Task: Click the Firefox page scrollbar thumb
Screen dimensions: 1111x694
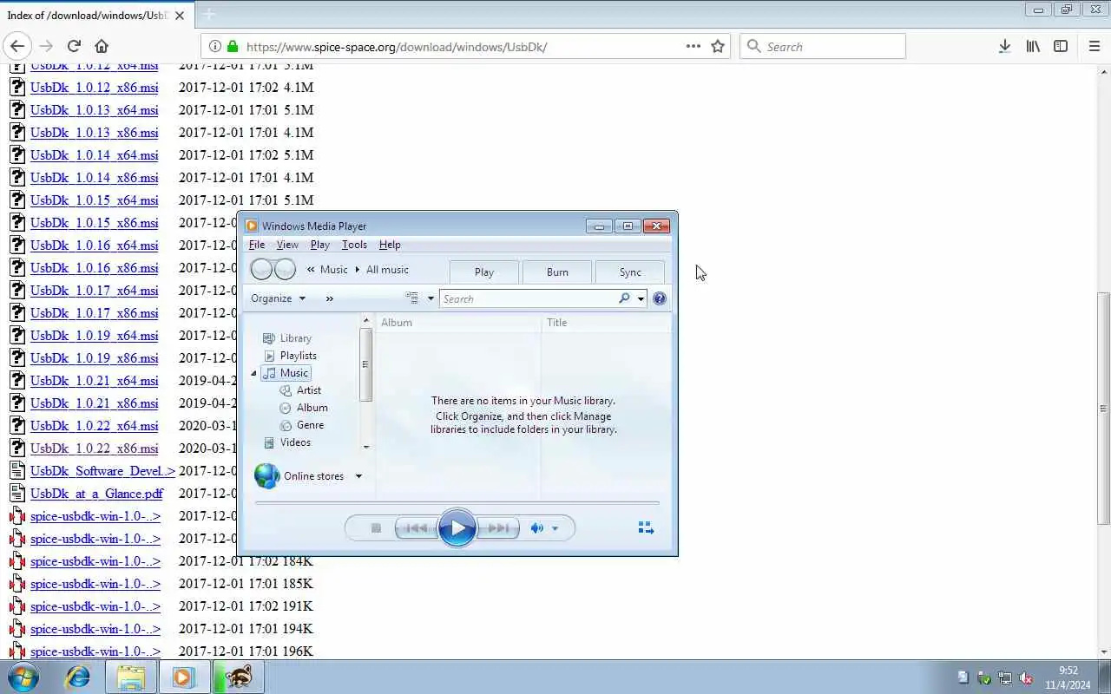Action: pos(1103,408)
